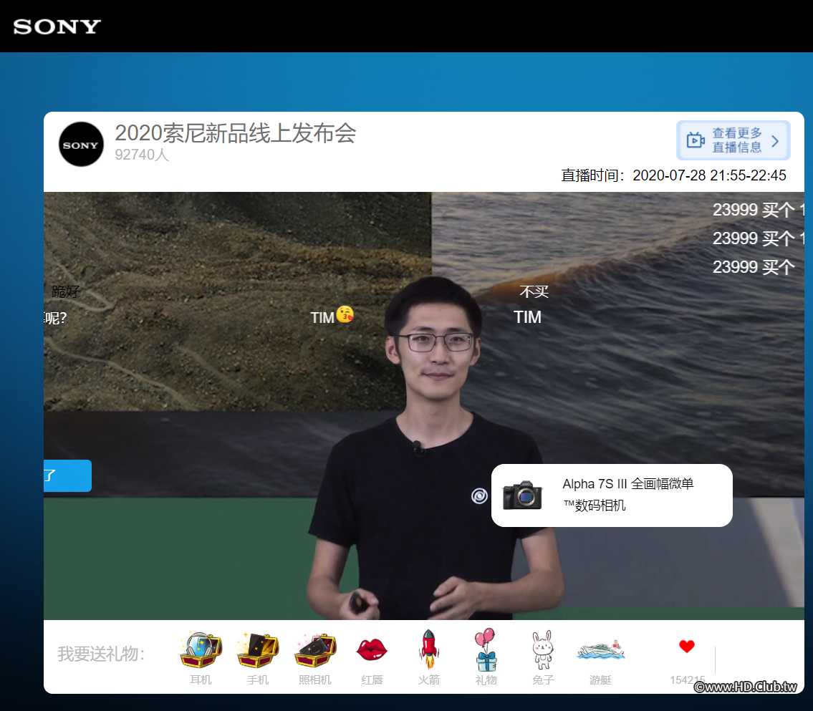Click the 不买 bullet comment in the video
This screenshot has height=711, width=813.
(x=534, y=291)
